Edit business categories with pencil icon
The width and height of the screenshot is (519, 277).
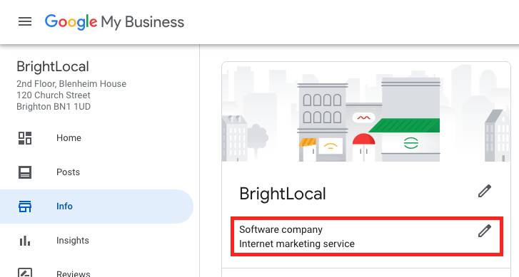coord(485,231)
